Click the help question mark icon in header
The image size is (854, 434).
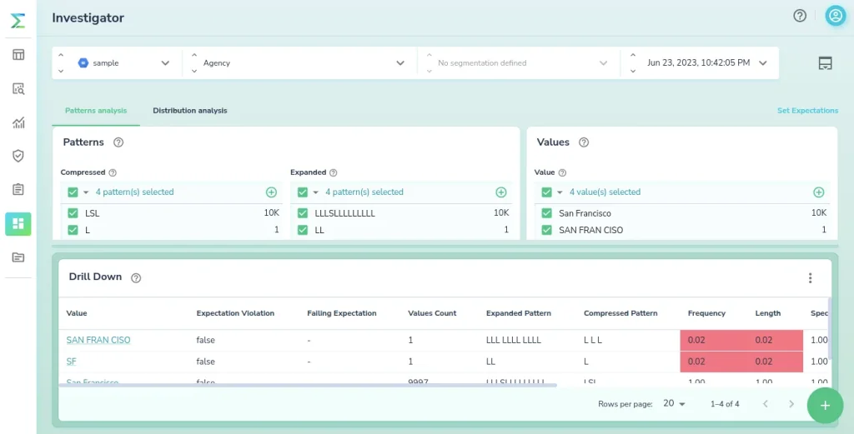point(800,16)
